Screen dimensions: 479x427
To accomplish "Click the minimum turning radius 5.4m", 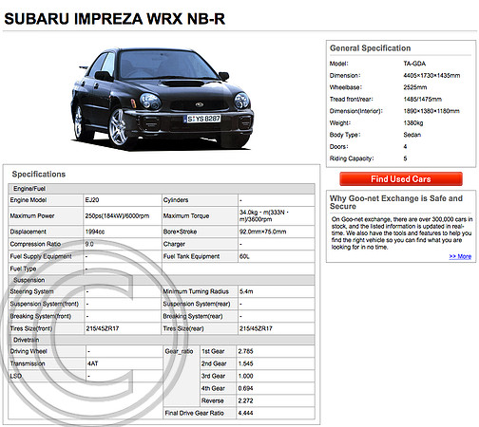I will 246,291.
